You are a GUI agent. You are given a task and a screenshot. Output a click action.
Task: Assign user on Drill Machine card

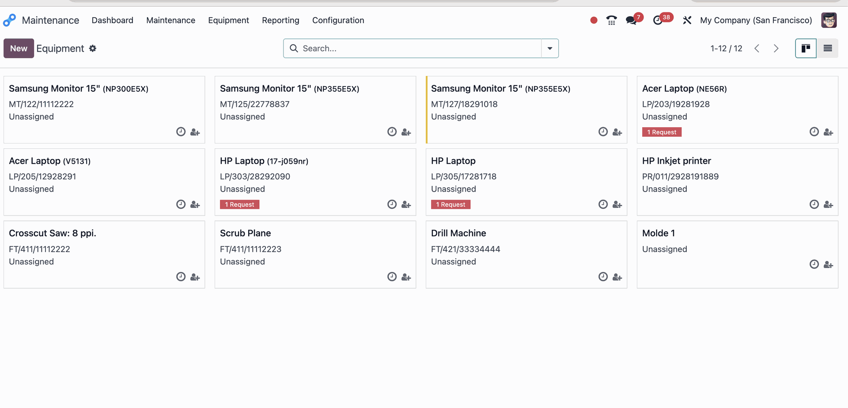click(x=617, y=277)
